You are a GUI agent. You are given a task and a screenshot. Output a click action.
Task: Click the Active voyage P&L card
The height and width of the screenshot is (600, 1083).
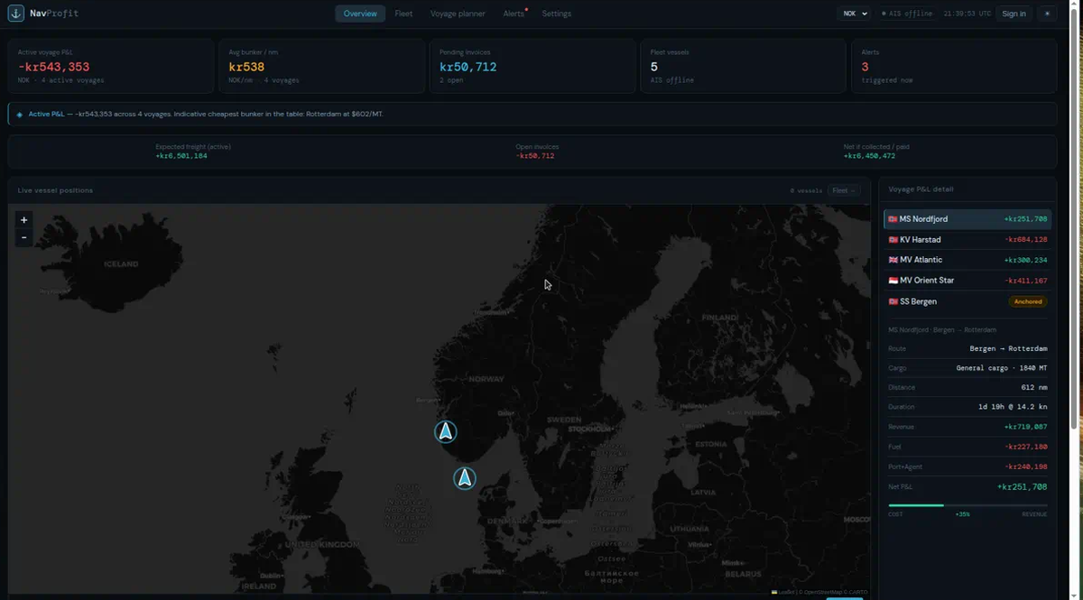(x=111, y=66)
